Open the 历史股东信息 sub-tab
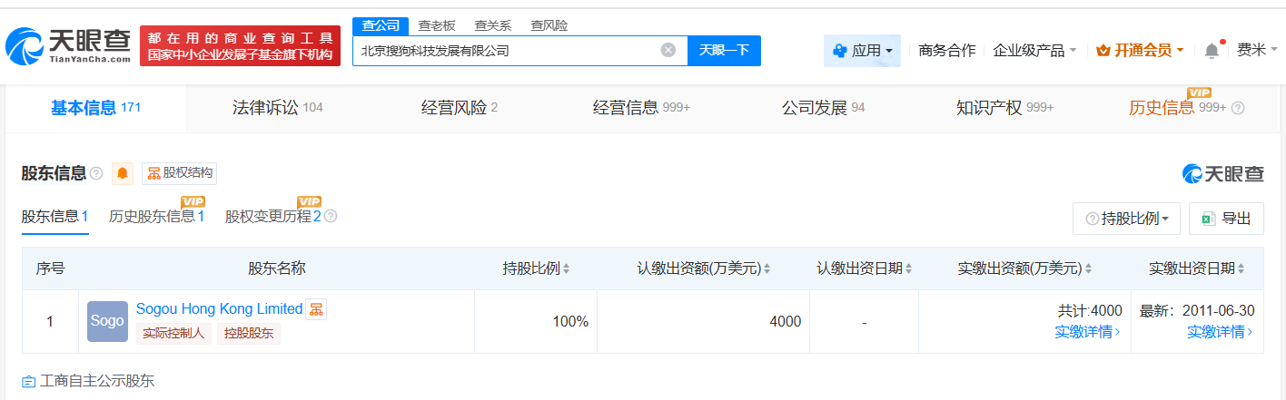Viewport: 1286px width, 400px height. click(x=156, y=217)
